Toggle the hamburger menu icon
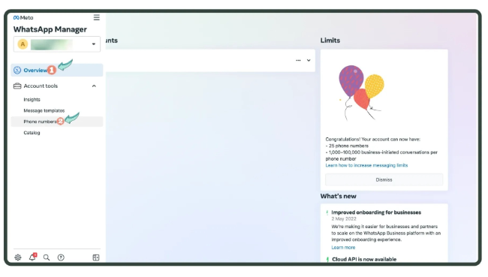The width and height of the screenshot is (488, 277). click(x=97, y=17)
